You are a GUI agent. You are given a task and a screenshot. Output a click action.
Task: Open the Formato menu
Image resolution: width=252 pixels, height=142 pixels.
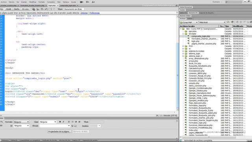(x=41, y=2)
